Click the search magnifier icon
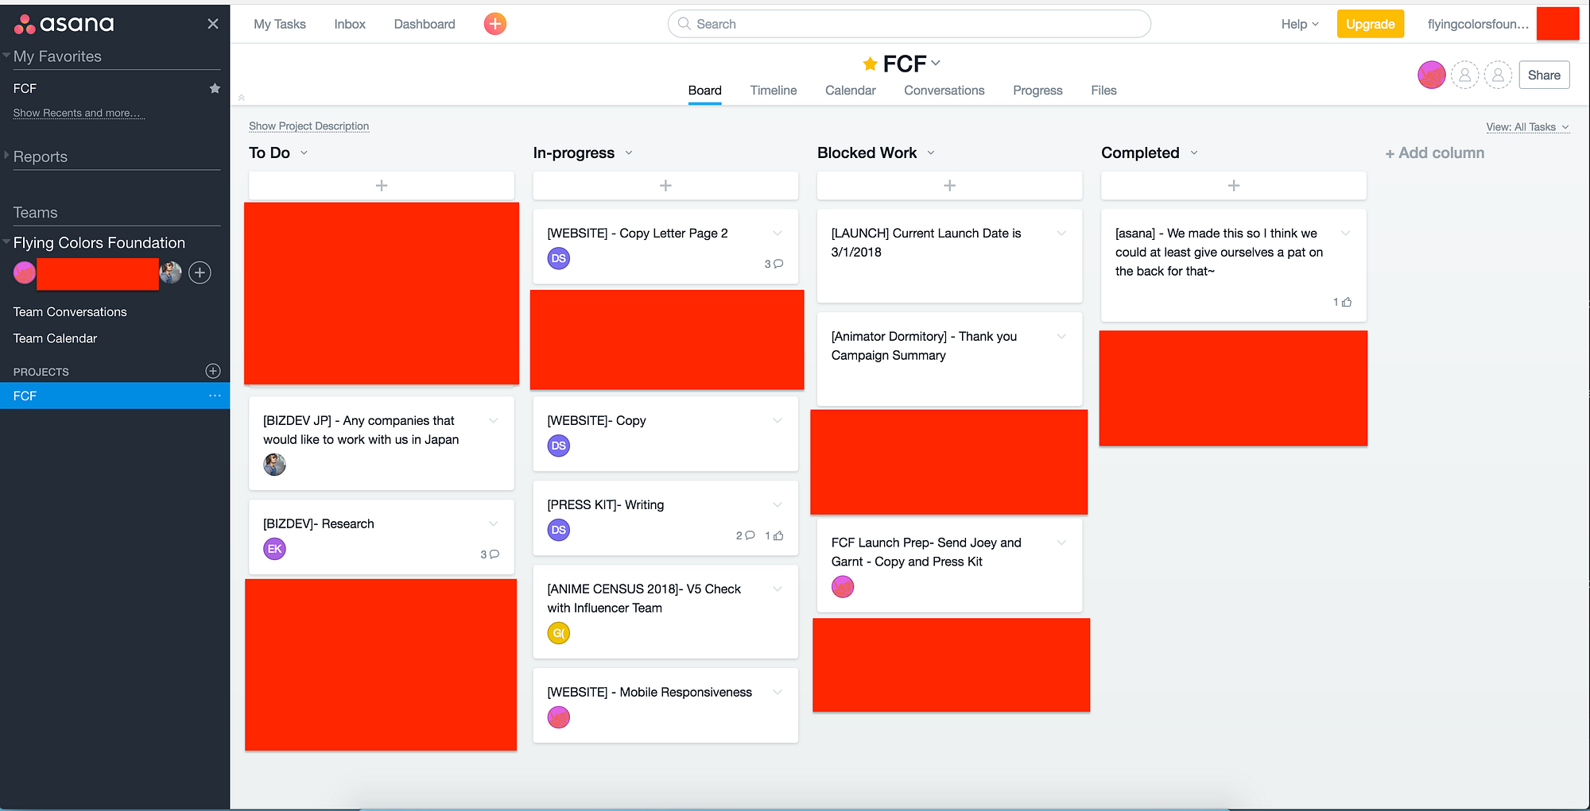Image resolution: width=1590 pixels, height=811 pixels. pyautogui.click(x=684, y=24)
